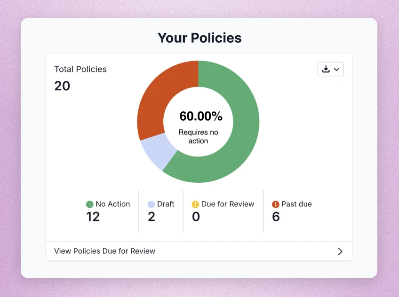Click the download icon in the export button
This screenshot has width=399, height=297.
(x=326, y=69)
